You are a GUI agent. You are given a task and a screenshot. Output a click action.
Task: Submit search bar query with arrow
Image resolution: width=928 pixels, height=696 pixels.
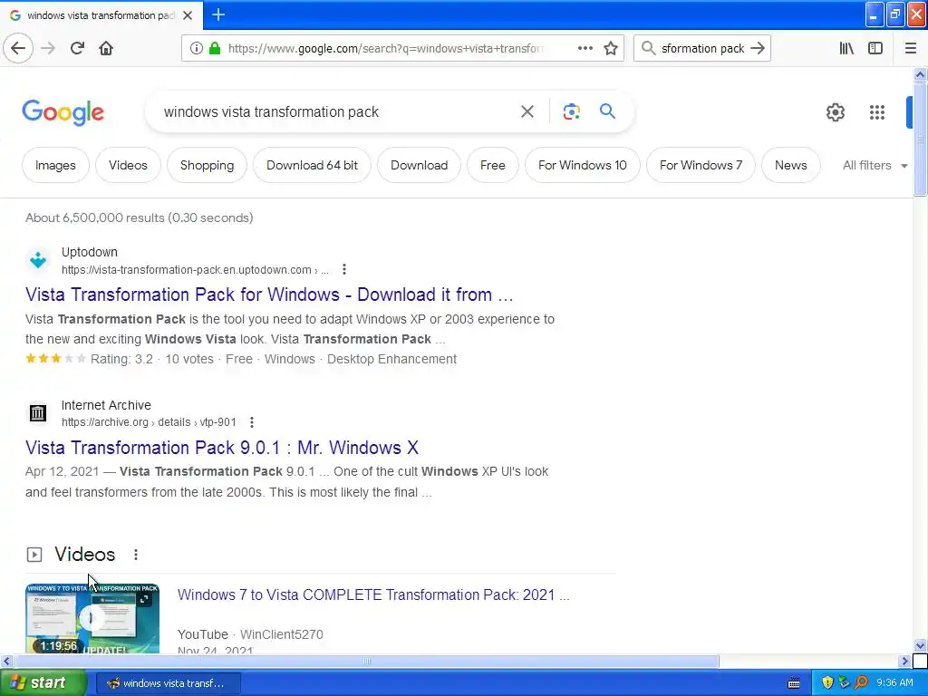point(758,48)
